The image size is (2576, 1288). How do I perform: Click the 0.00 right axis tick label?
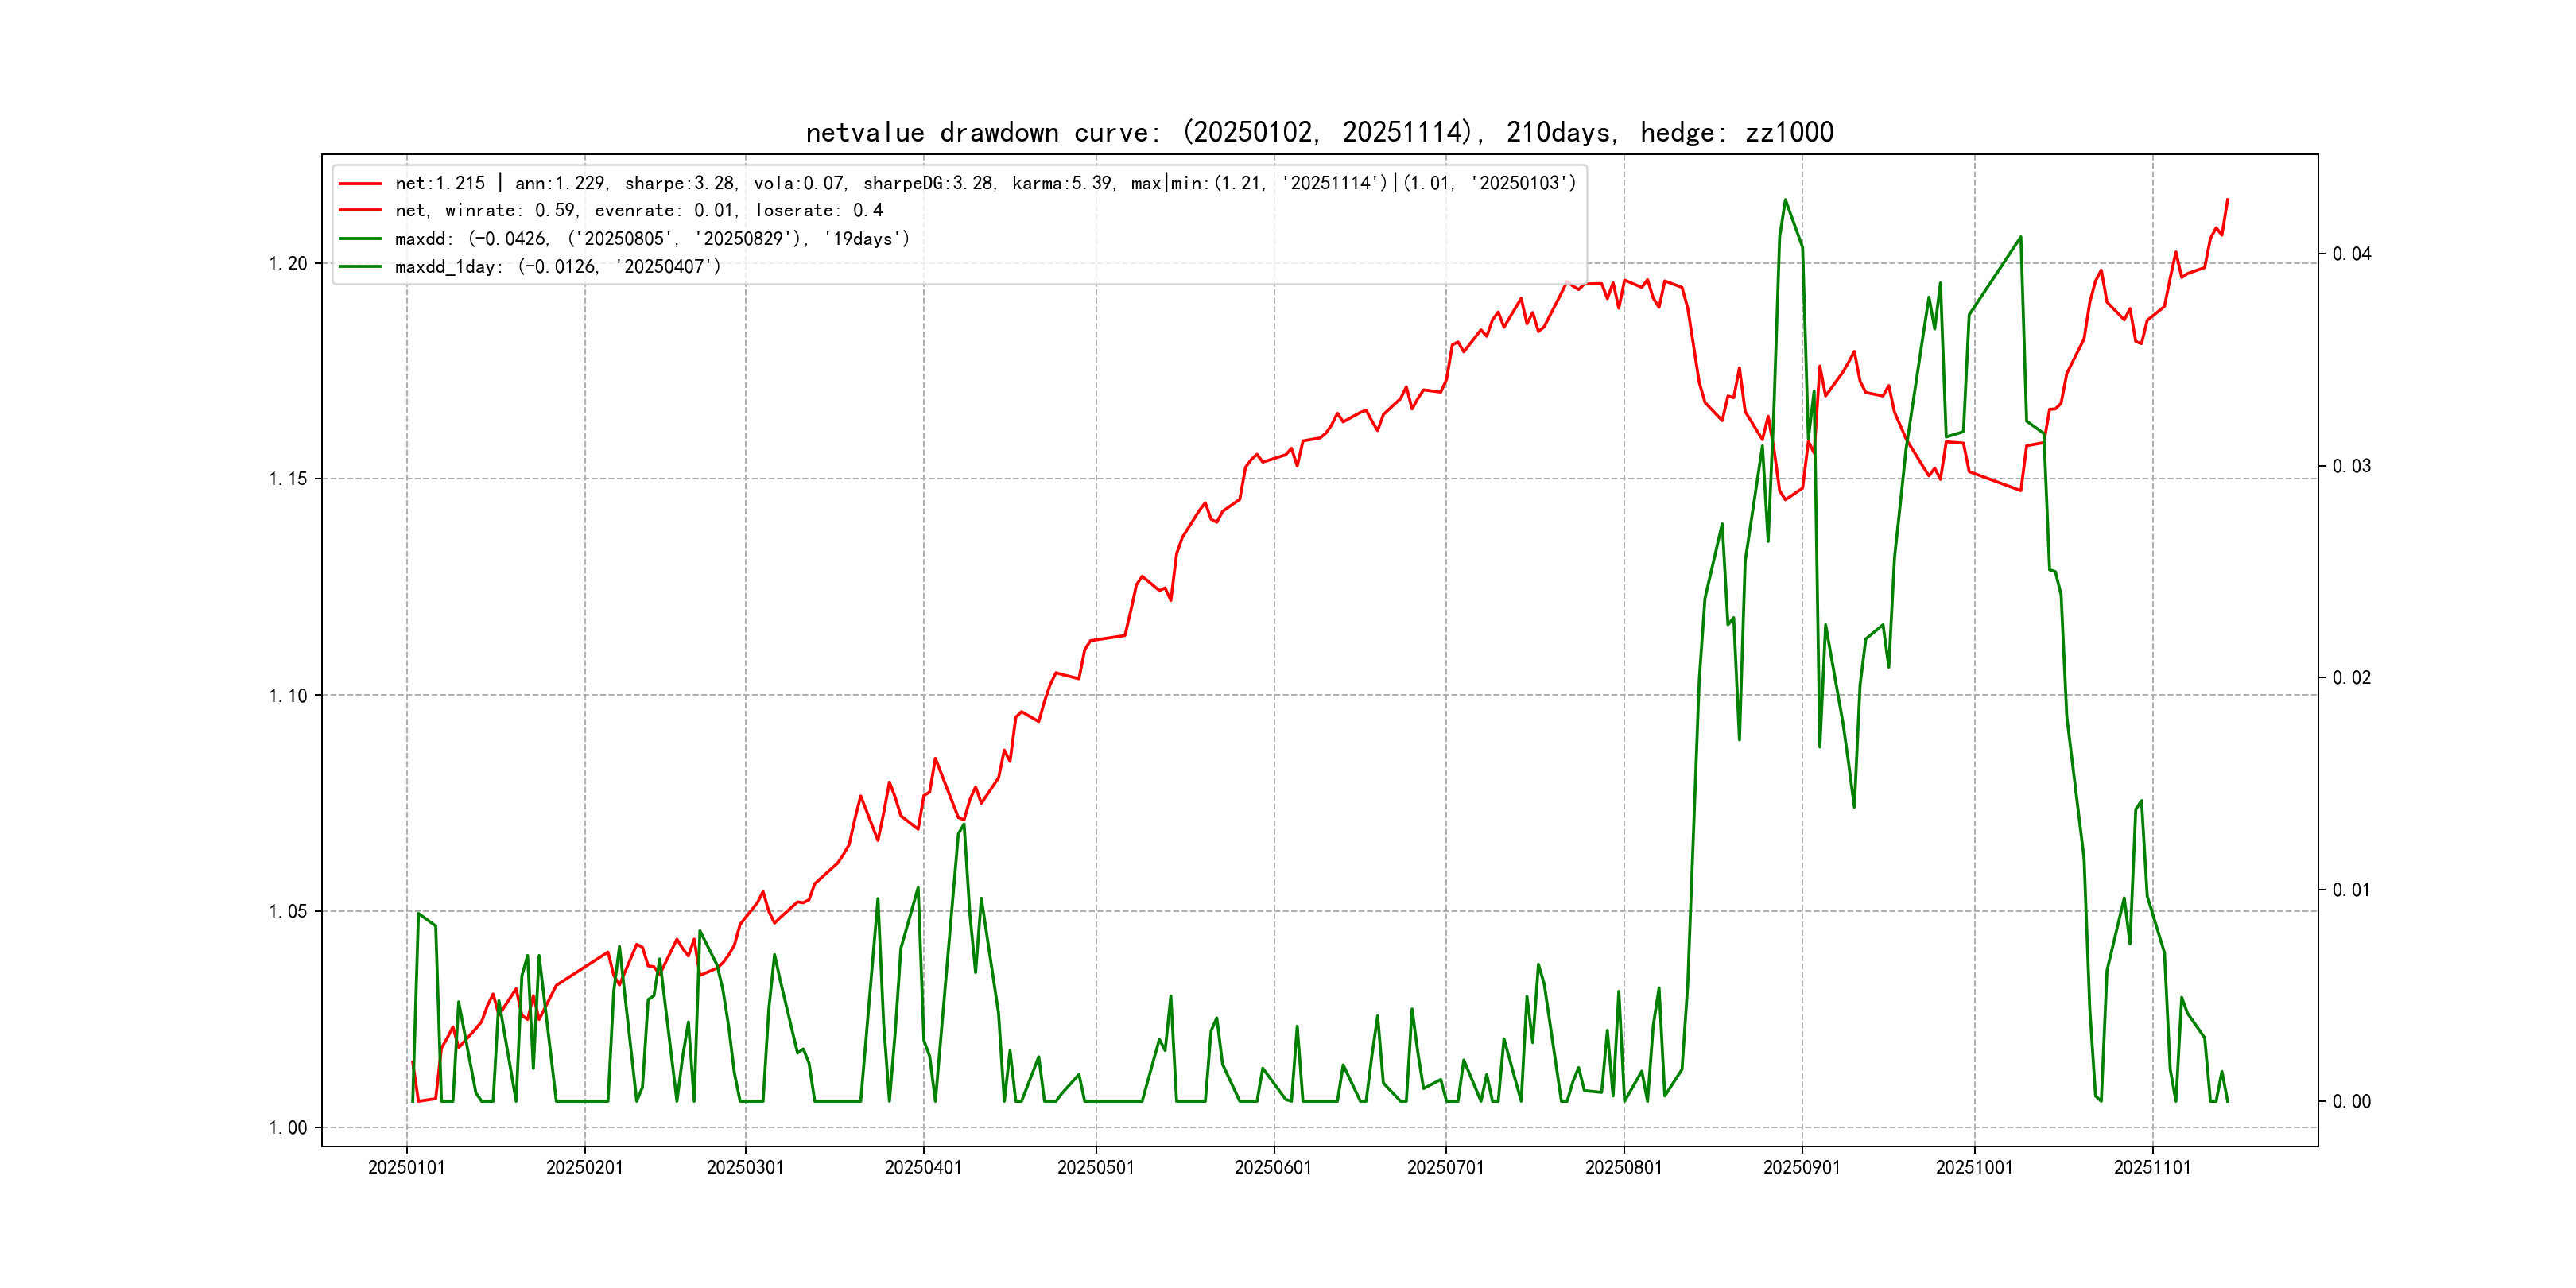pos(2351,1102)
